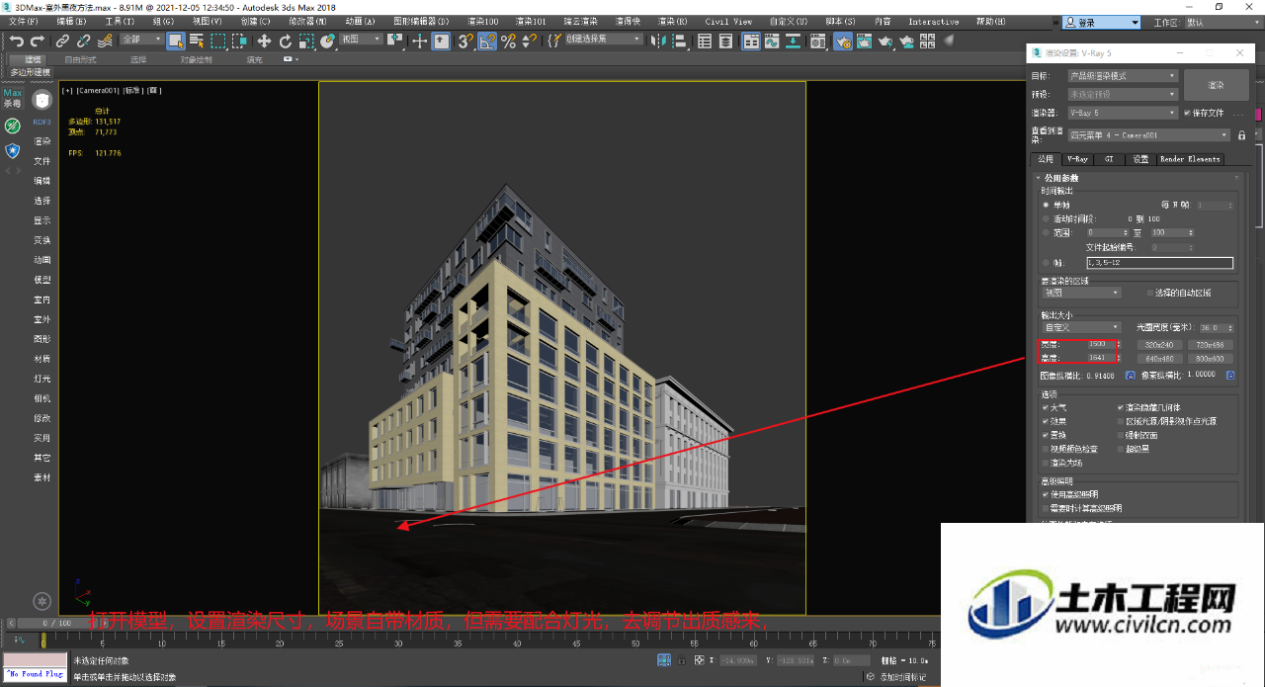
Task: Open Select by Name list icon
Action: tap(197, 41)
